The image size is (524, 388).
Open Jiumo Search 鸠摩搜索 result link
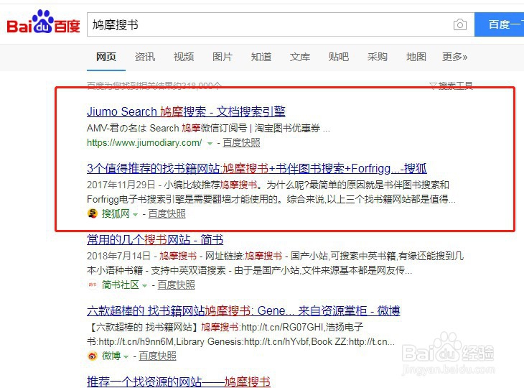click(186, 111)
